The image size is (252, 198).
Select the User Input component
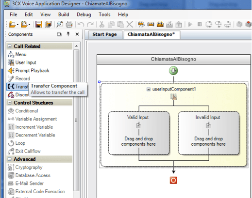[x=22, y=62]
